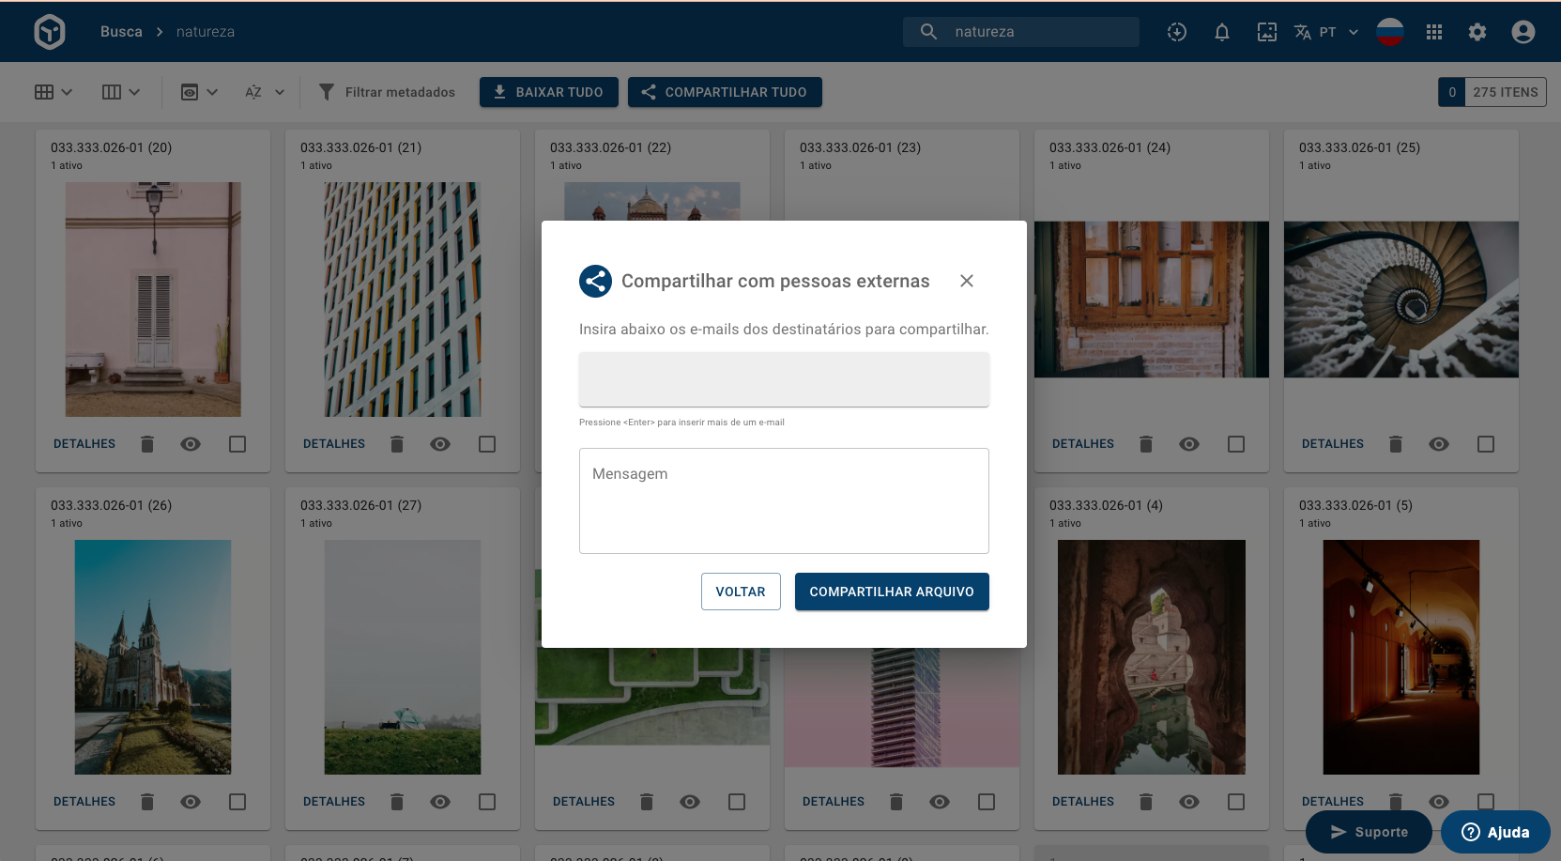Open pink facade thumbnail (20)
Image resolution: width=1561 pixels, height=861 pixels.
click(x=153, y=300)
